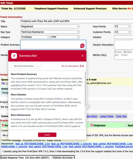The image size is (133, 159).
Task: Click the Go to workspace arrow icon
Action: point(82,66)
